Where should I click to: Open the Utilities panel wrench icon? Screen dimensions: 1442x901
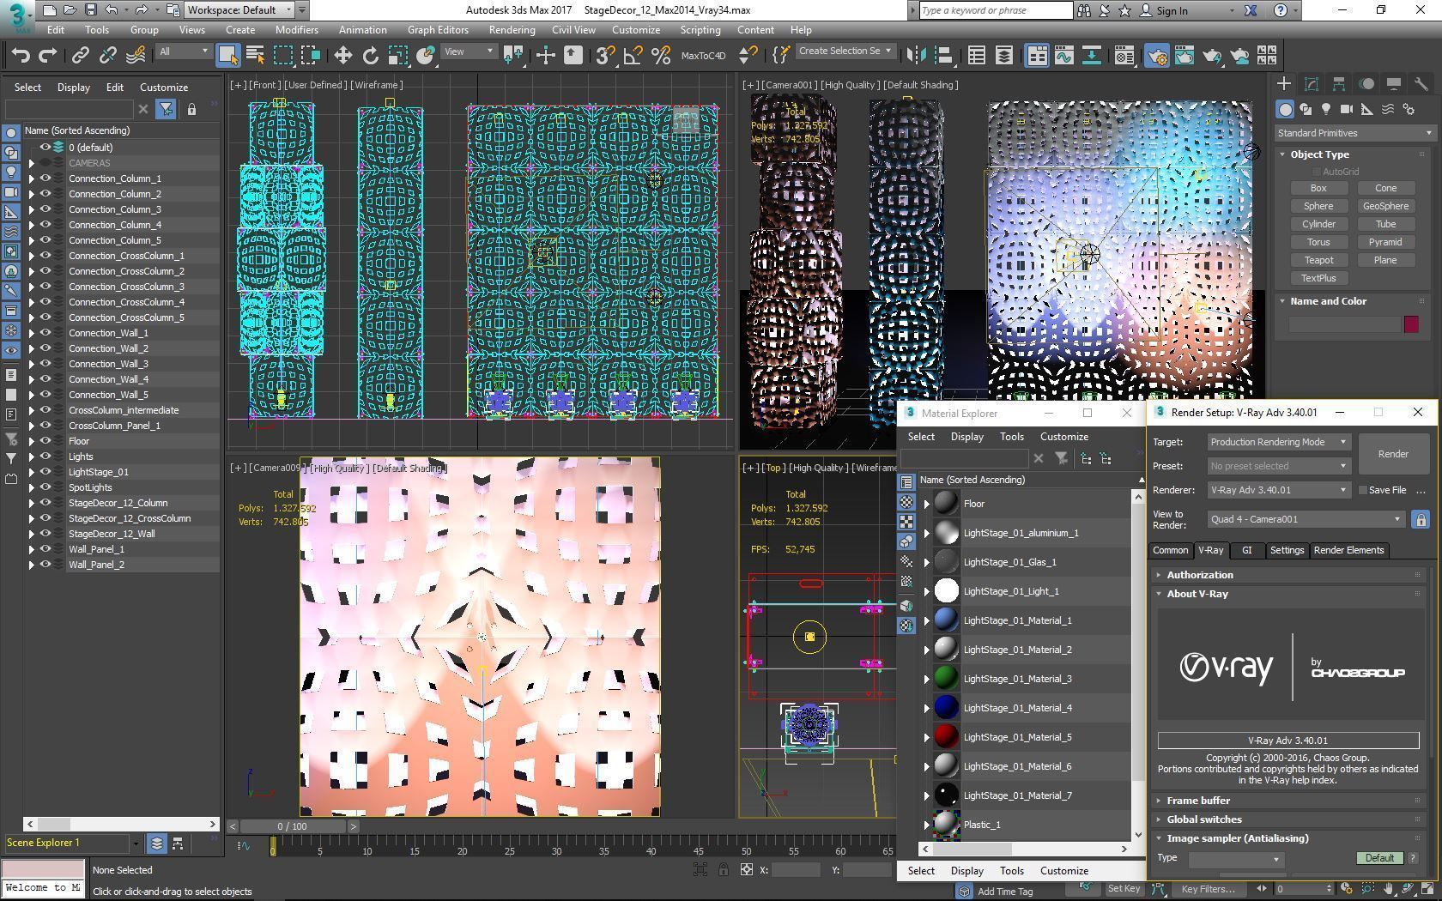1421,84
